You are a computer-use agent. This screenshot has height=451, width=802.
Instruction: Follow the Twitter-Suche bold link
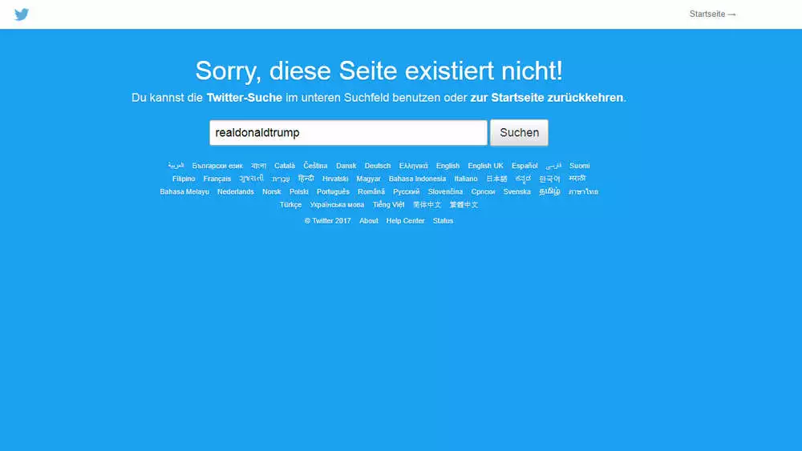click(x=245, y=98)
